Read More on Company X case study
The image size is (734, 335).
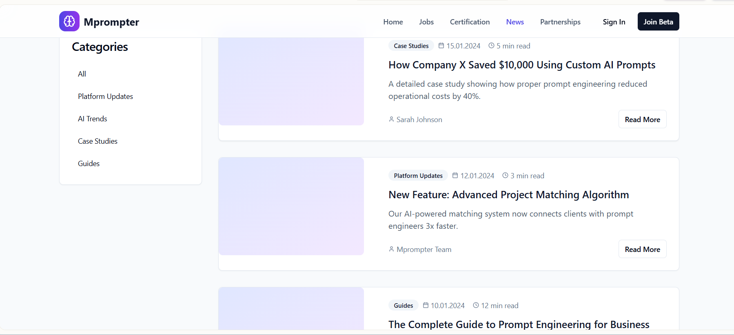[642, 119]
